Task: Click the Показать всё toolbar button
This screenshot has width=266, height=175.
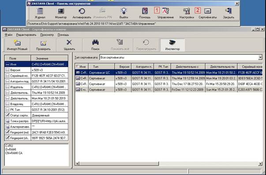Action: 120,45
